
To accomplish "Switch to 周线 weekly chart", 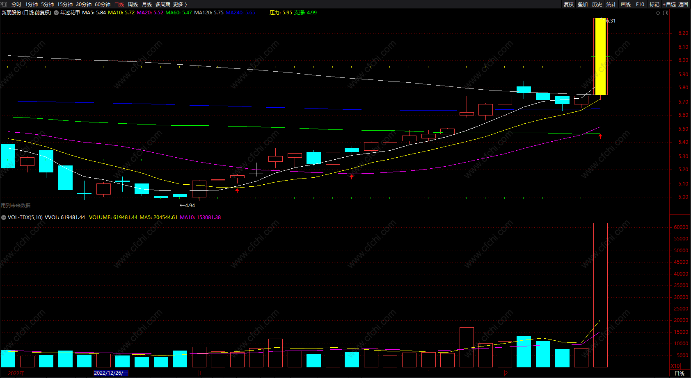I will (x=133, y=4).
